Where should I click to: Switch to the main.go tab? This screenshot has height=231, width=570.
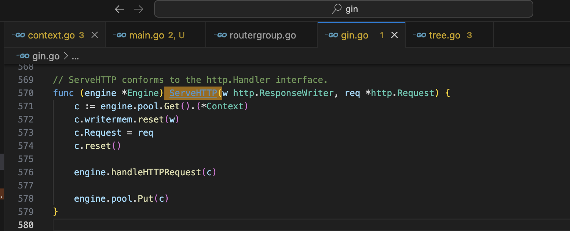coord(155,35)
